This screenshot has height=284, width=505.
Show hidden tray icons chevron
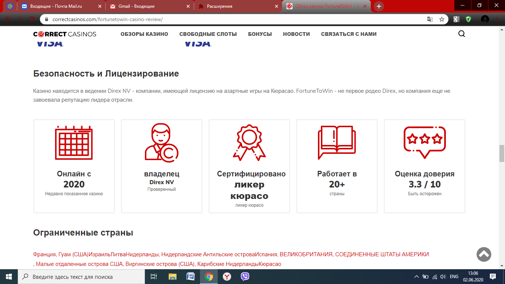tap(417, 277)
